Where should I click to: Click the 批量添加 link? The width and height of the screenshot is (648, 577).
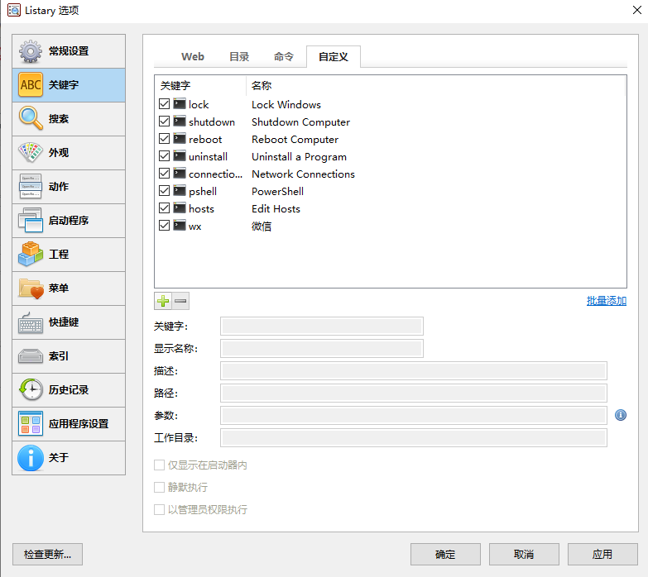pyautogui.click(x=606, y=301)
